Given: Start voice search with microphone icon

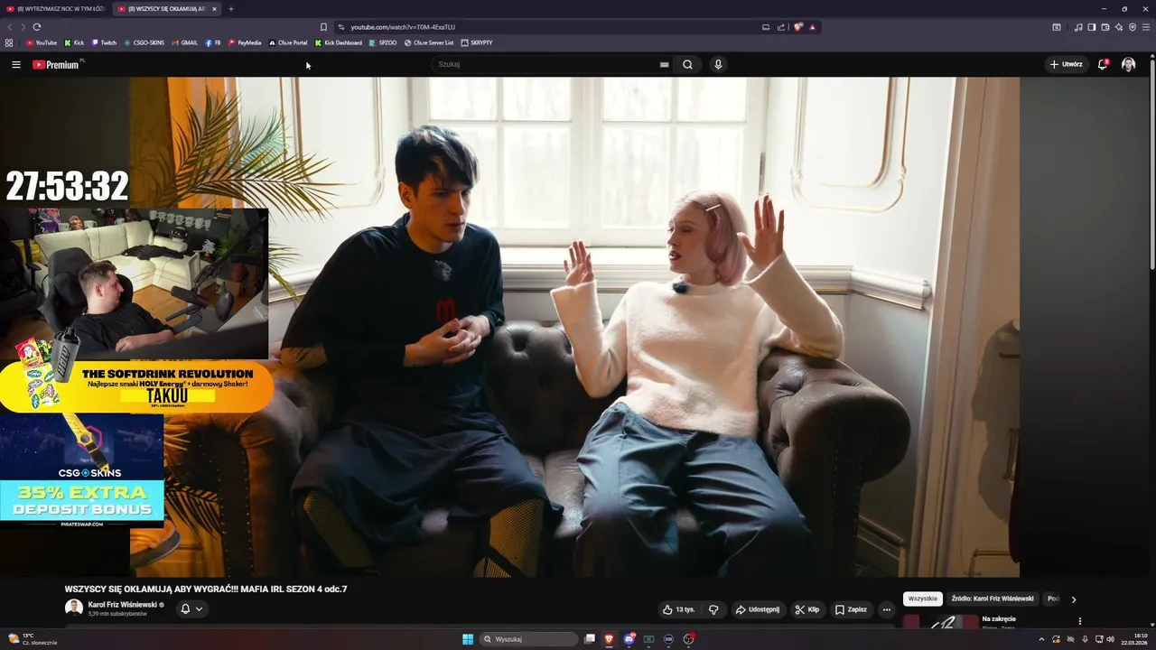Looking at the screenshot, I should [x=718, y=64].
